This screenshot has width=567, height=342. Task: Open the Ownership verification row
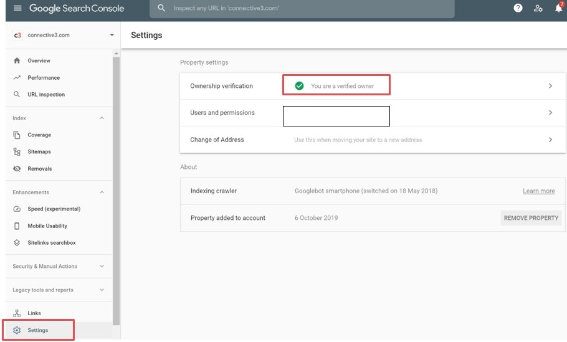[x=373, y=86]
